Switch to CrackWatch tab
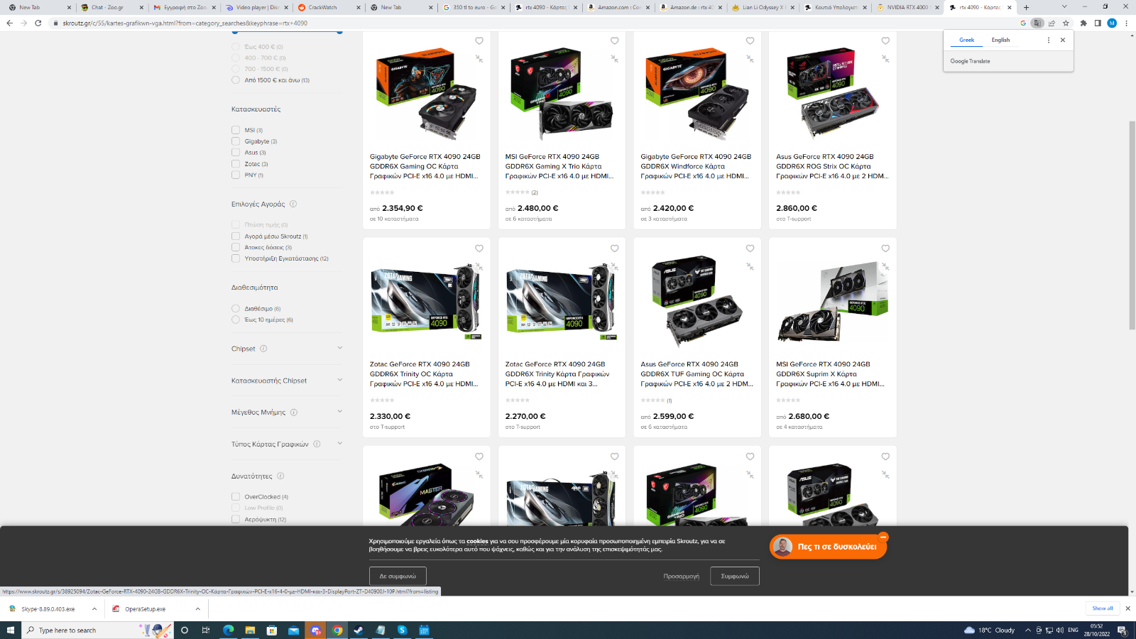Viewport: 1136px width, 639px height. (327, 7)
